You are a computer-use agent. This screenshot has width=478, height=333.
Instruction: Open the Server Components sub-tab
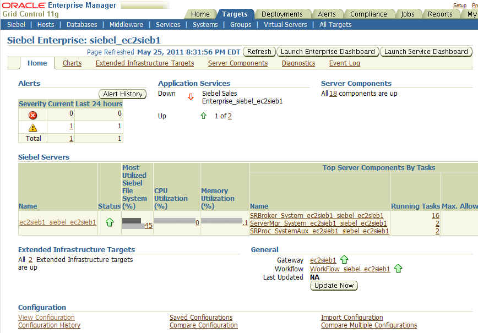(x=238, y=63)
